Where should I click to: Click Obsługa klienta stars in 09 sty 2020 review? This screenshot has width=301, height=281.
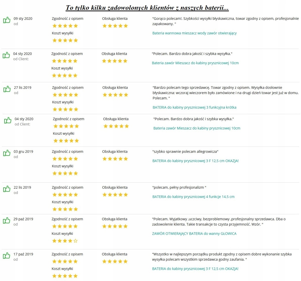tap(115, 26)
